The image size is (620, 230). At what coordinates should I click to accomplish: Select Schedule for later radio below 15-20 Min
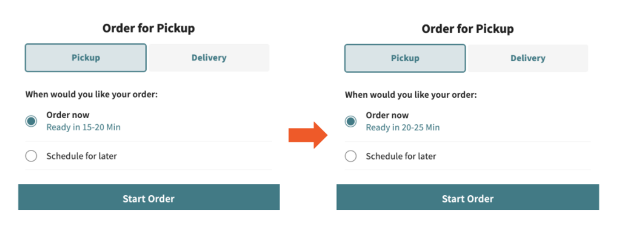[x=31, y=156]
